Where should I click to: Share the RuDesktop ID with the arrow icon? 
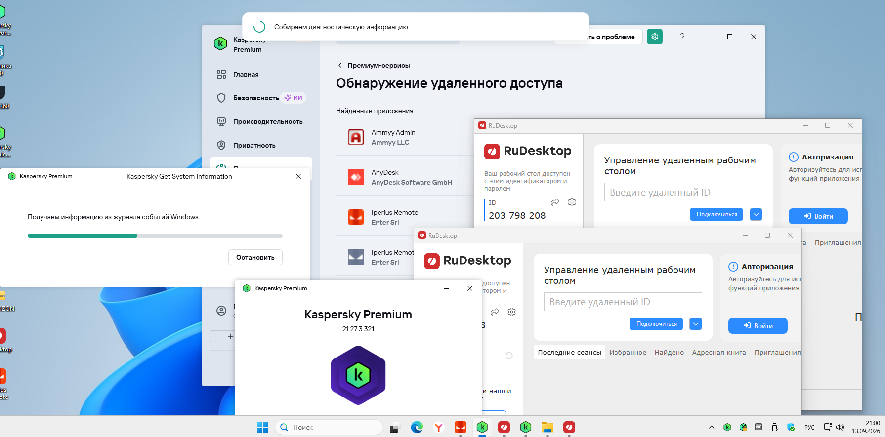pyautogui.click(x=555, y=202)
